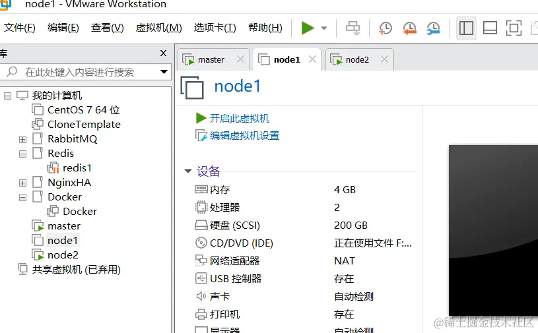Select node2 VM in library tree
This screenshot has width=538, height=333.
pyautogui.click(x=63, y=255)
